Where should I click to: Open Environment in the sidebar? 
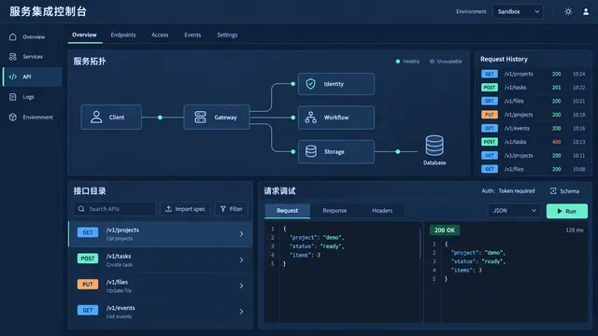point(32,118)
